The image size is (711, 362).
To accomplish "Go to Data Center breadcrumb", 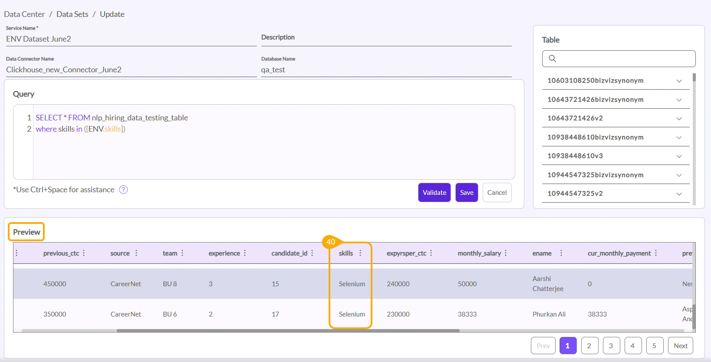I will [24, 14].
